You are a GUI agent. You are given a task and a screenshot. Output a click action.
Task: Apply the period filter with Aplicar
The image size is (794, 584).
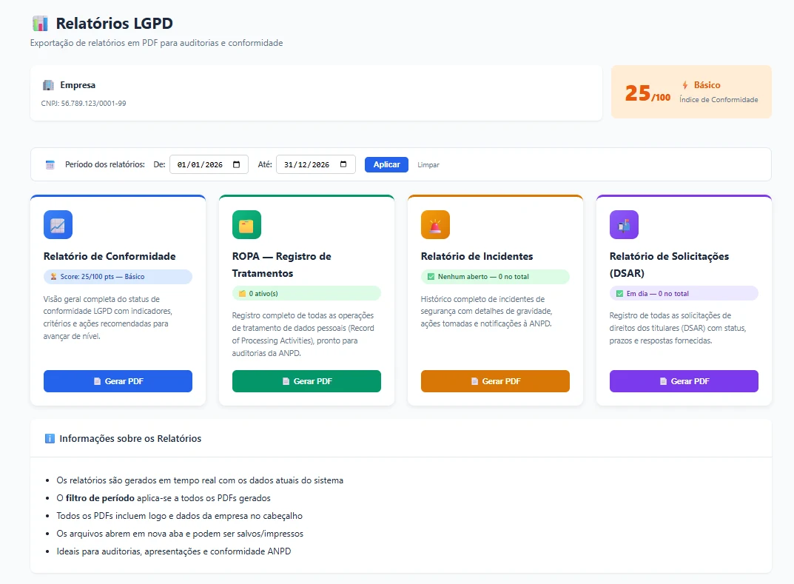[386, 164]
